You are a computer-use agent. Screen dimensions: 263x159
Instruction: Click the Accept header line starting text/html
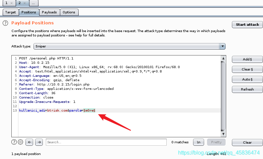90,71
